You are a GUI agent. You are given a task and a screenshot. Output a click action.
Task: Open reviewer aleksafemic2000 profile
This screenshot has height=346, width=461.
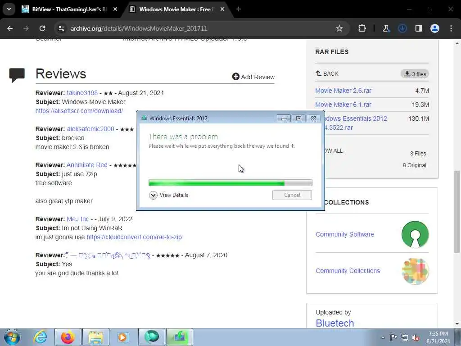(x=90, y=129)
